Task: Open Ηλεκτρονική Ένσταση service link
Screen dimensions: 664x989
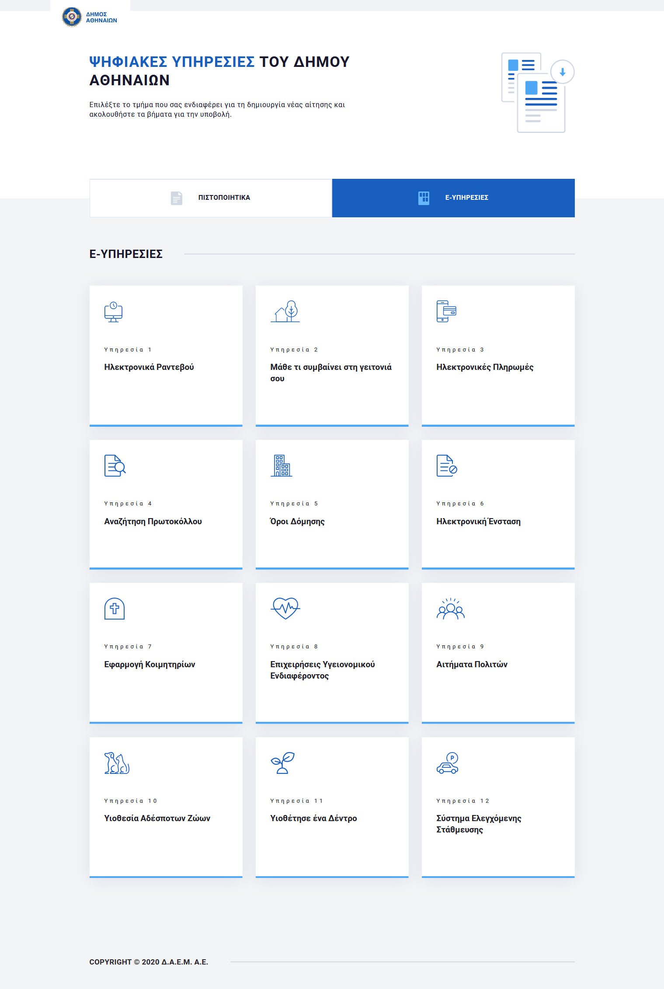Action: pyautogui.click(x=478, y=522)
